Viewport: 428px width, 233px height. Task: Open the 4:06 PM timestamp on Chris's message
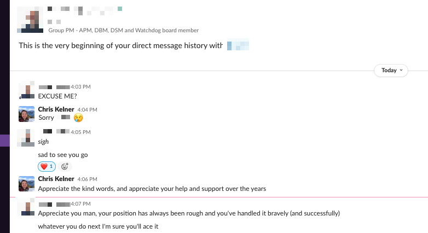point(87,179)
